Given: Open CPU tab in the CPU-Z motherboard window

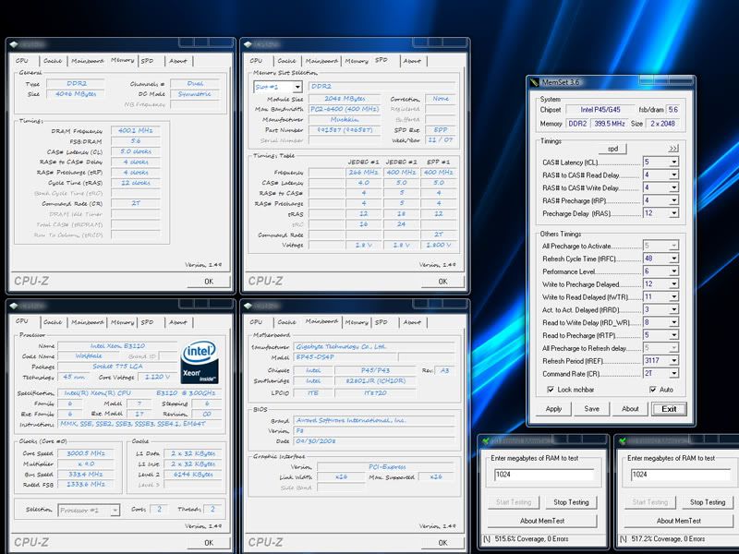Looking at the screenshot, I should (256, 322).
